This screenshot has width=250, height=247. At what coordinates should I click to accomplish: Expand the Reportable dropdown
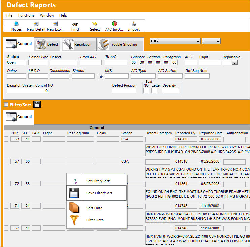pos(235,62)
